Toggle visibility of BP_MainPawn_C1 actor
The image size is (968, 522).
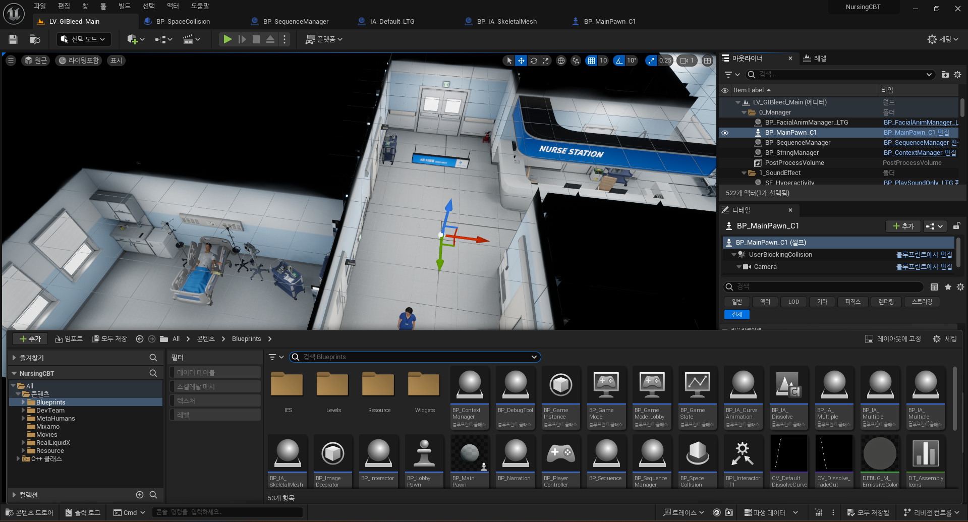pos(725,133)
